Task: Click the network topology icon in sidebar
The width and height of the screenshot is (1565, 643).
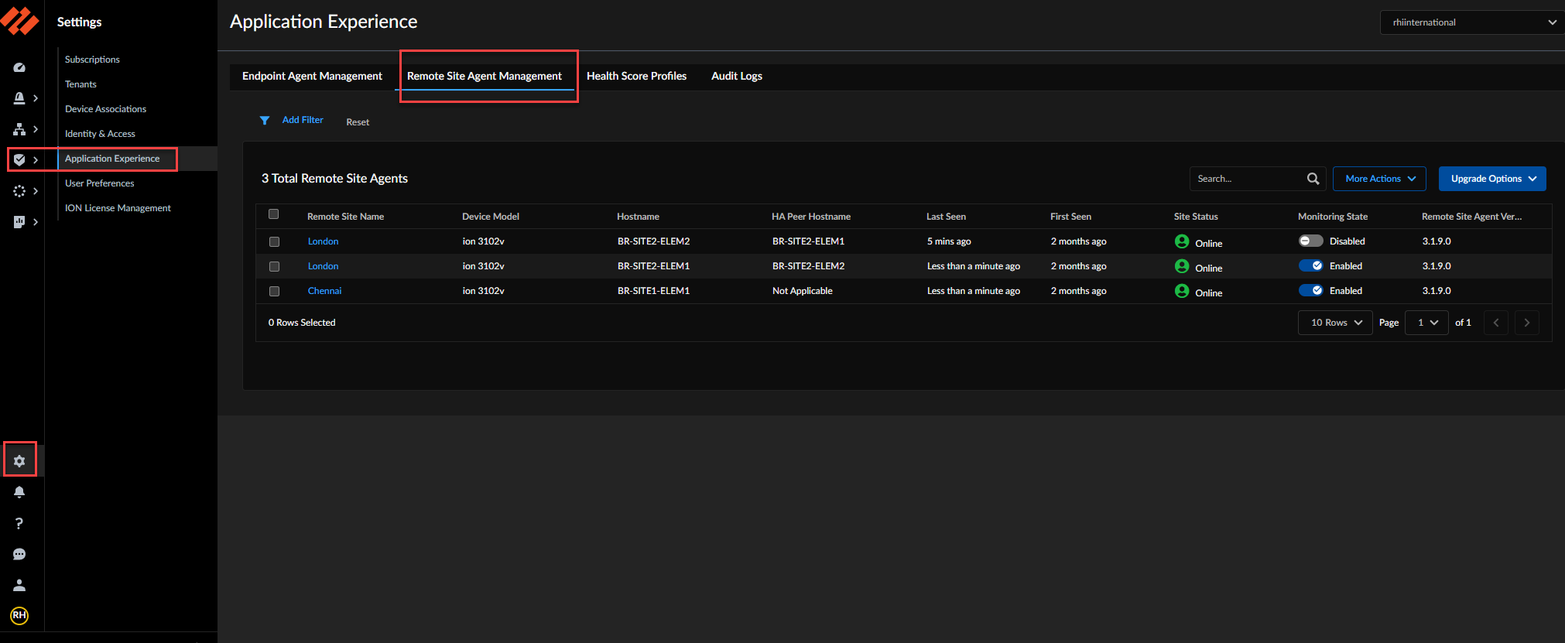Action: point(19,129)
